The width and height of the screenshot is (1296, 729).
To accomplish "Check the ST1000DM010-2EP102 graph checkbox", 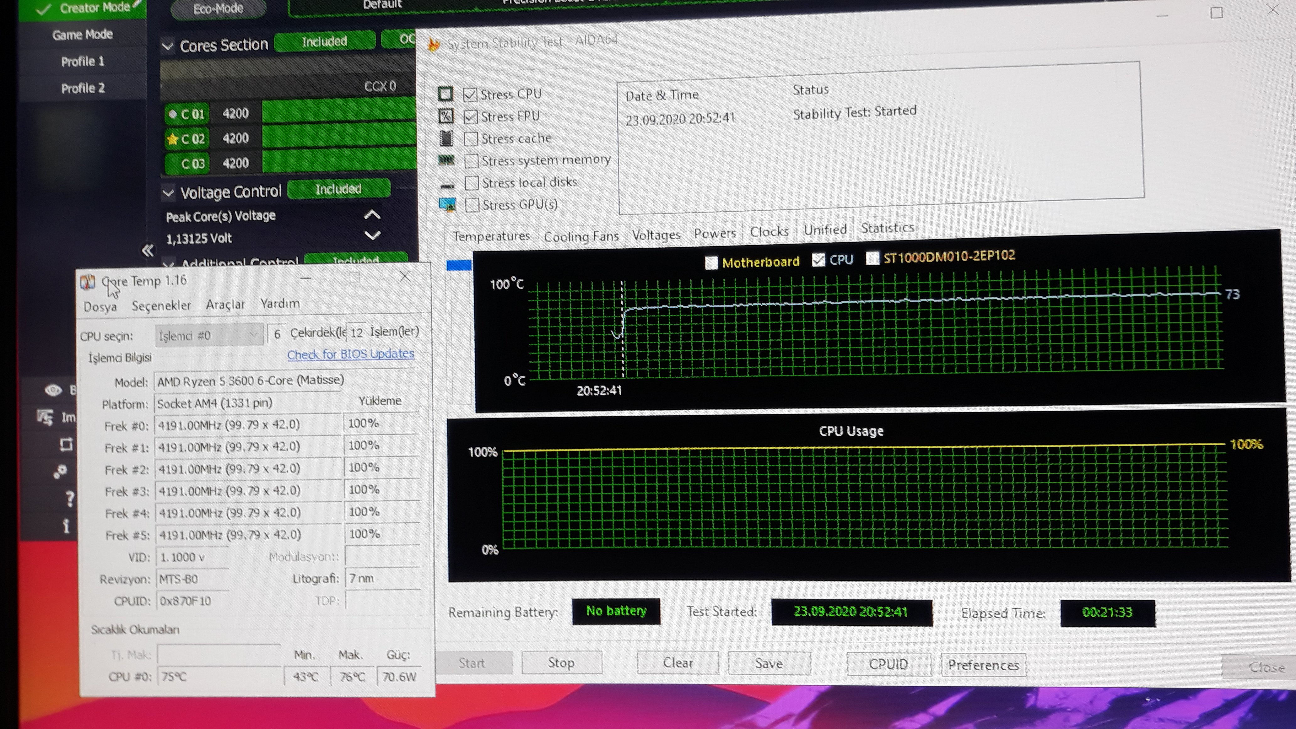I will pyautogui.click(x=872, y=258).
